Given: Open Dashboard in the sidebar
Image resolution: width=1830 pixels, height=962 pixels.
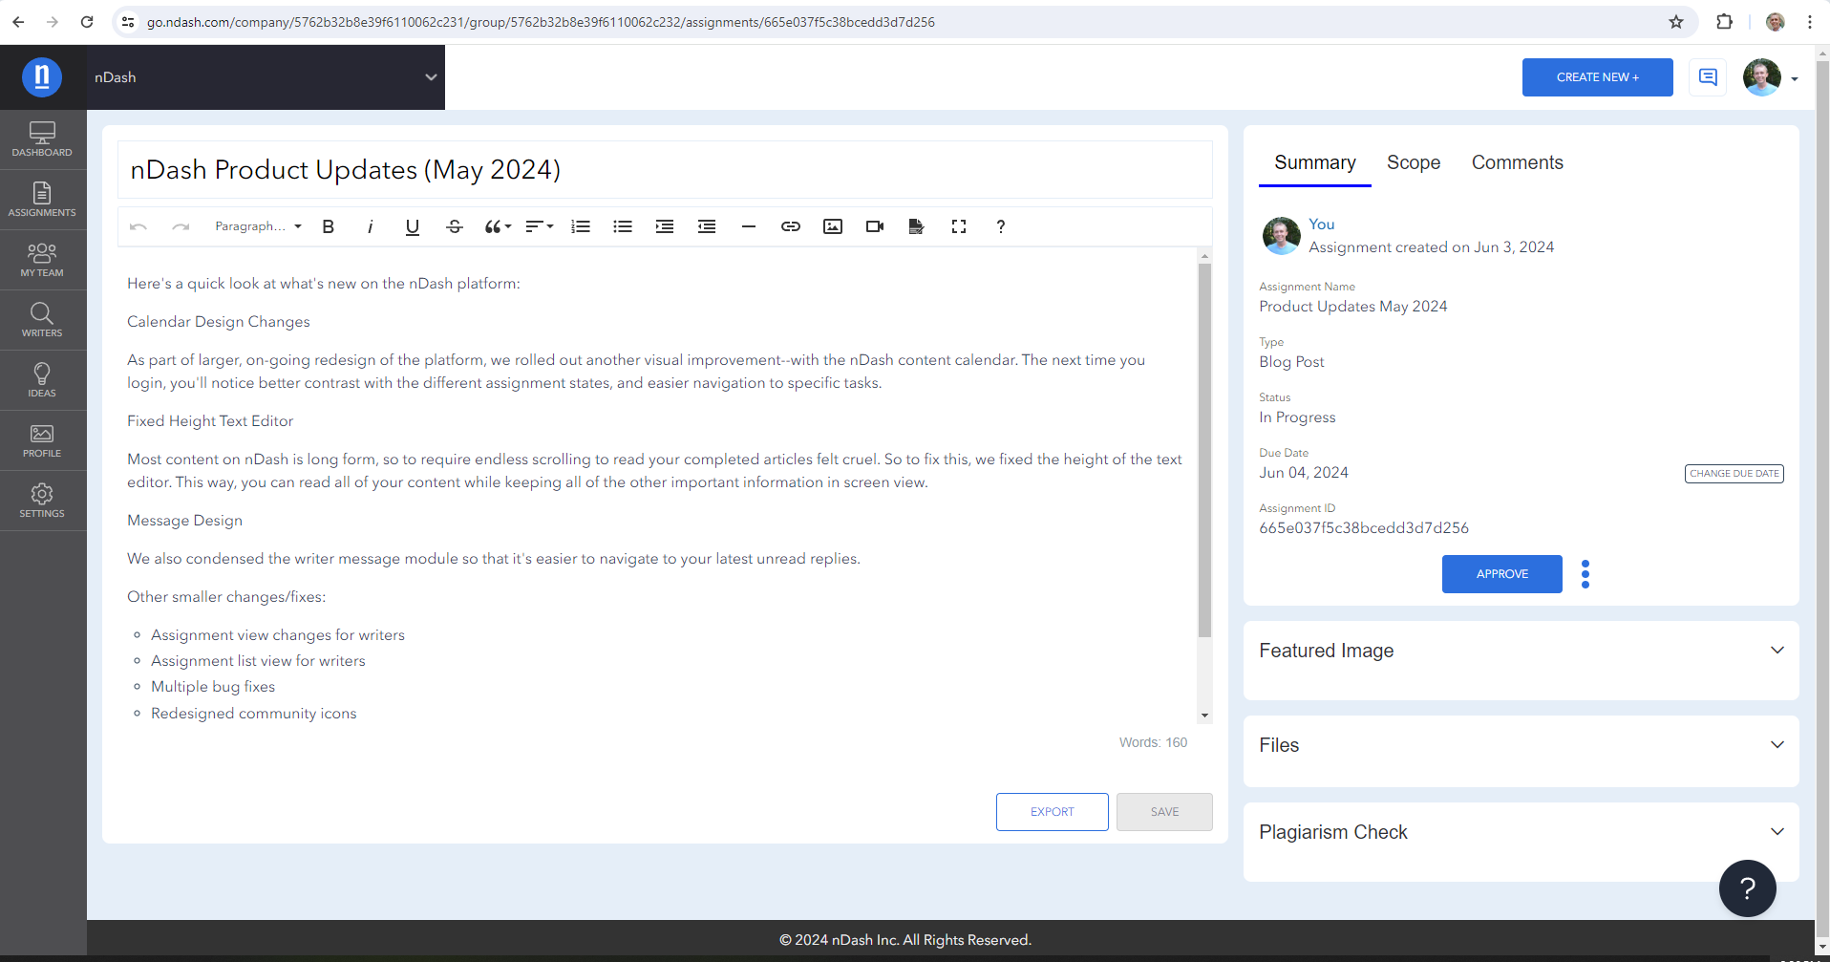Looking at the screenshot, I should (42, 139).
